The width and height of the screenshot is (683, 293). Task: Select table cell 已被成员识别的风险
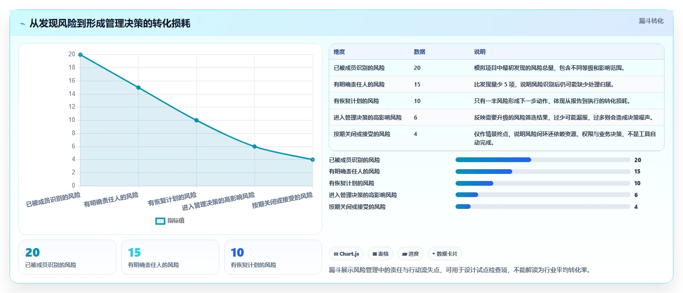359,68
